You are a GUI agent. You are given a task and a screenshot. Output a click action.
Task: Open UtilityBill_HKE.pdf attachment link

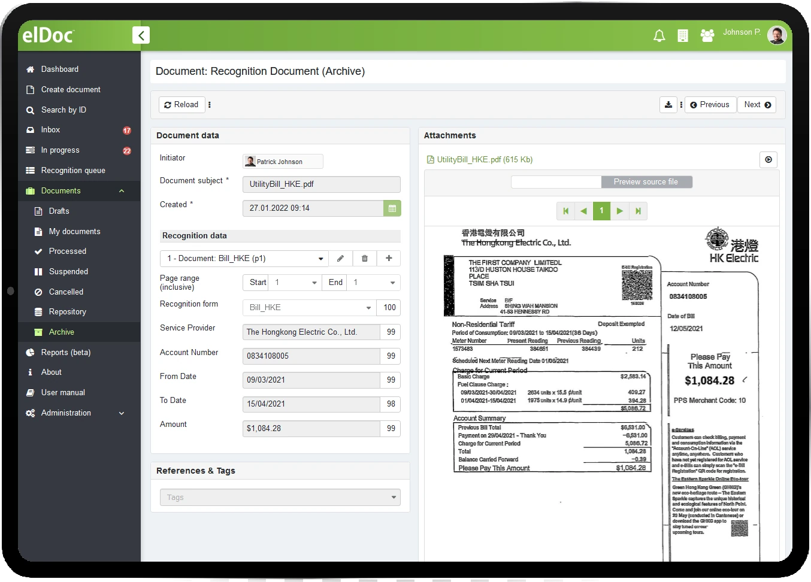[x=479, y=160]
